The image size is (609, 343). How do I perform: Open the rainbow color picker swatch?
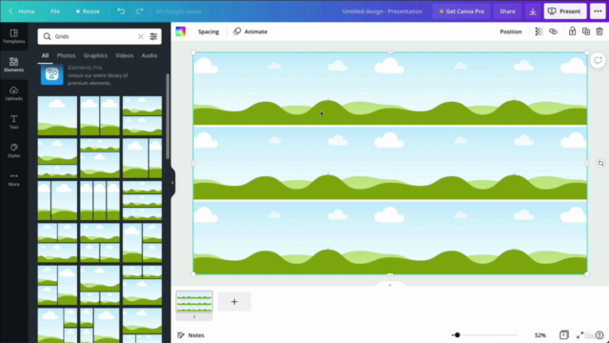pyautogui.click(x=181, y=31)
